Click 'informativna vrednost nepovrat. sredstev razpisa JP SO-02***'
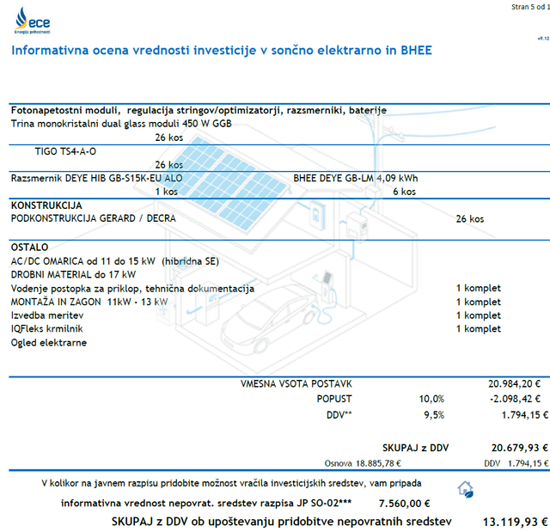Screen dimensions: 550x532 coord(206,504)
